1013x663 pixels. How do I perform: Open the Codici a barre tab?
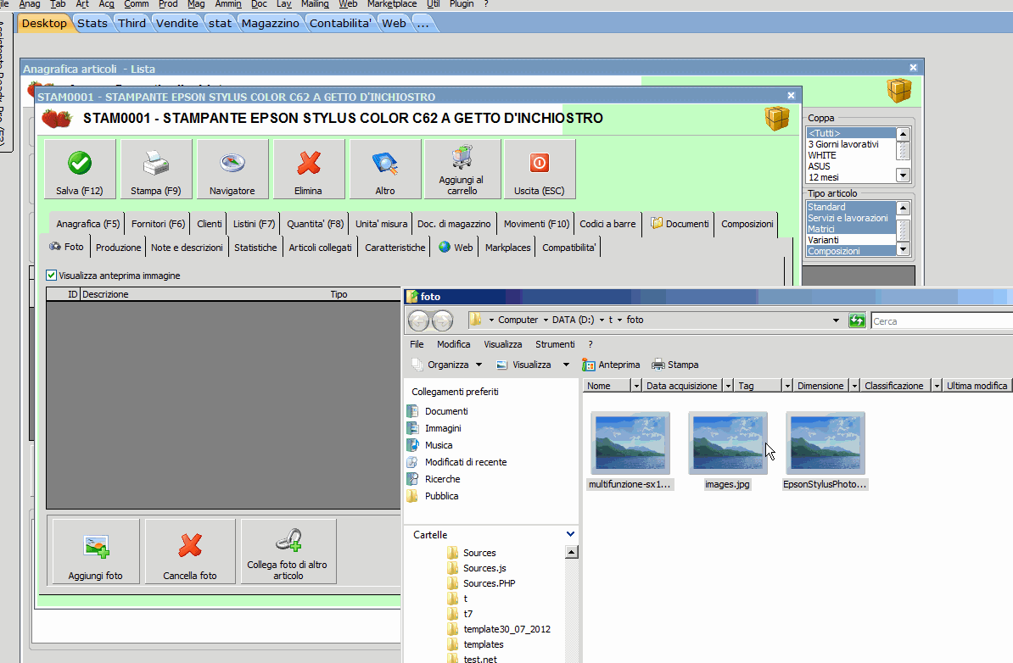point(607,224)
